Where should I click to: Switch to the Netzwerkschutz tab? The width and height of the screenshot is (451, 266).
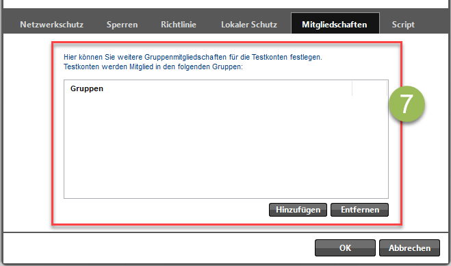[x=52, y=25]
